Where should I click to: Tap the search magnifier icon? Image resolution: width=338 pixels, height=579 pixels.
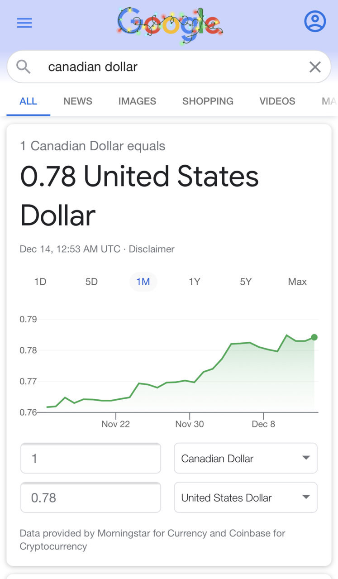tap(24, 67)
